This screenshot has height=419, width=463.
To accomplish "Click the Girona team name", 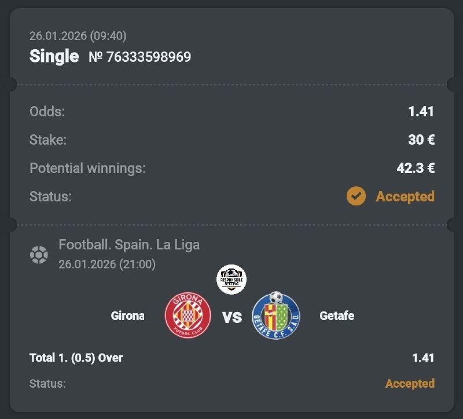I will tap(127, 316).
